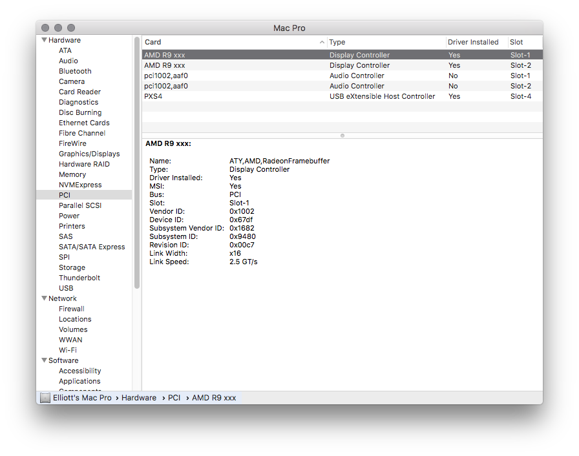Select pci1002,aaf0 row in Slot-1

(342, 76)
